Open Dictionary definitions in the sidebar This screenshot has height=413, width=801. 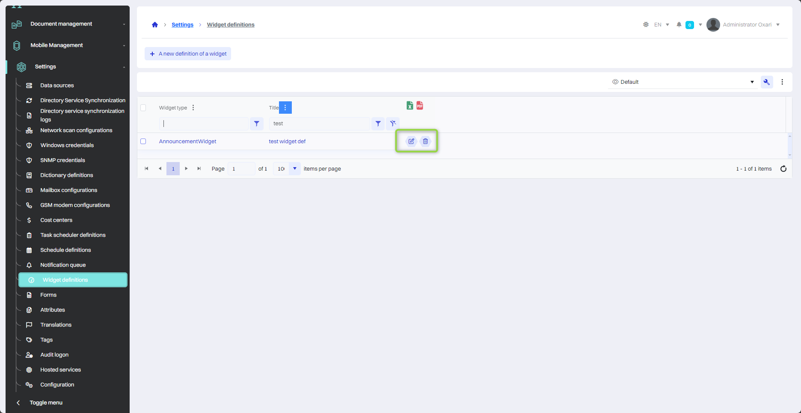pyautogui.click(x=66, y=175)
